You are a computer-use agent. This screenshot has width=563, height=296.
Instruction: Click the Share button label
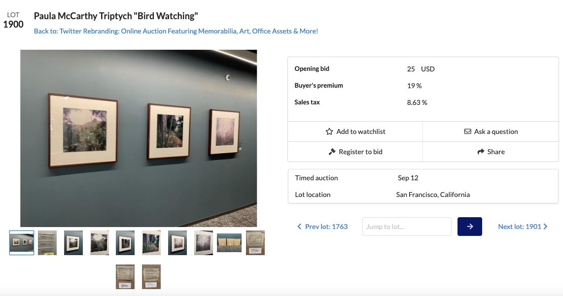[495, 152]
